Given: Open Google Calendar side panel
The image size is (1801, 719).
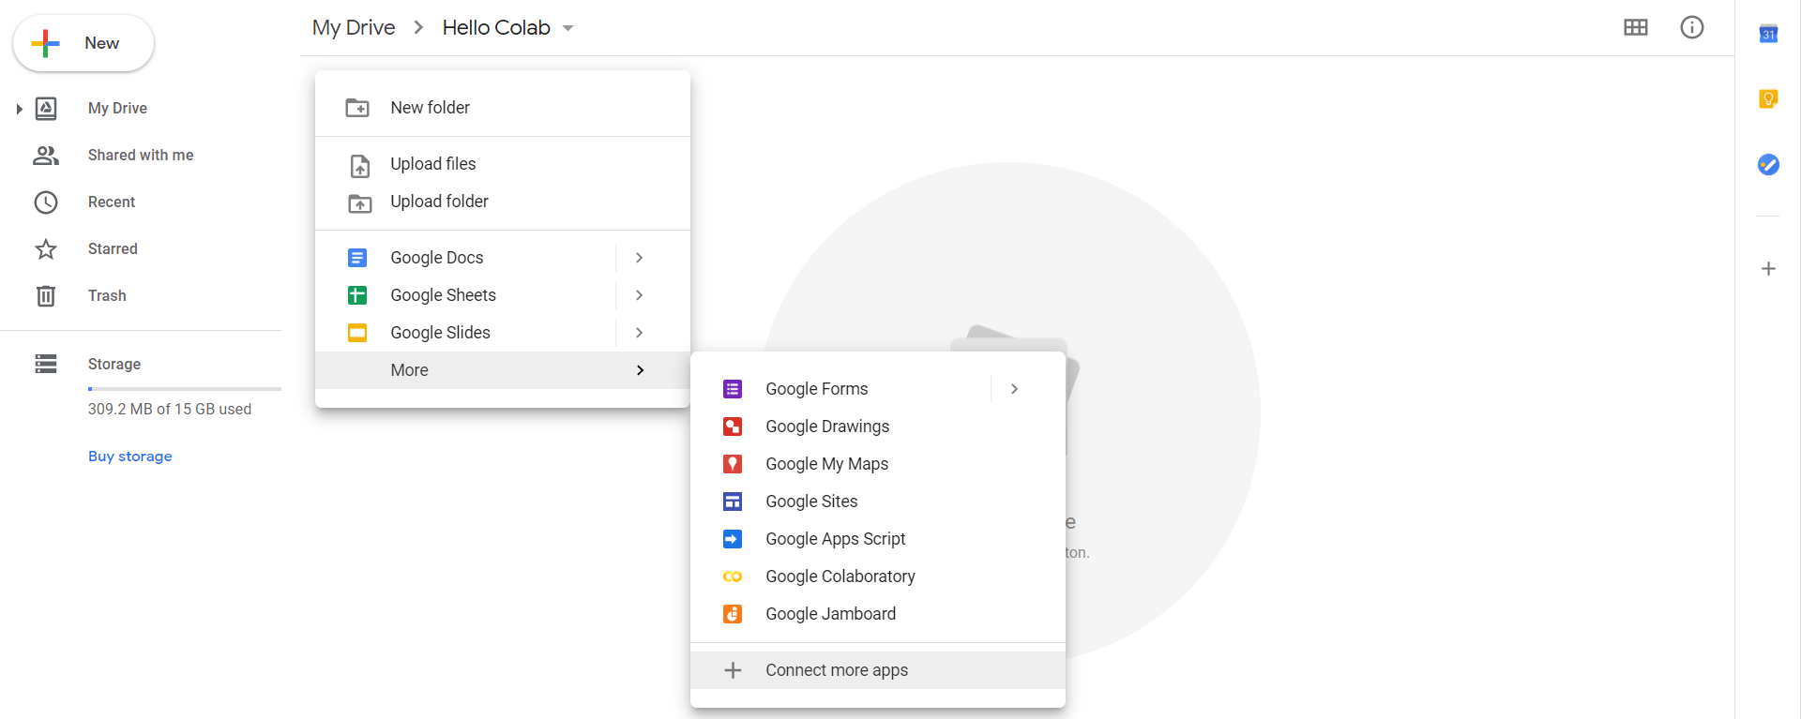Looking at the screenshot, I should tap(1768, 34).
